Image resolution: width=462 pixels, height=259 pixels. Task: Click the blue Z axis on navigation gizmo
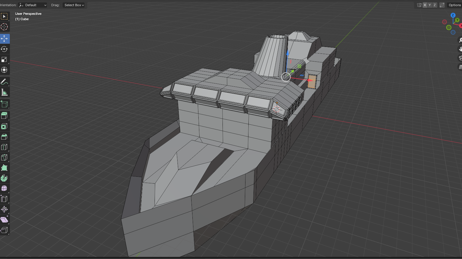(453, 15)
